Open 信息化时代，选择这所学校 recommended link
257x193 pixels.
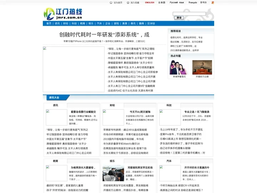[186, 38]
